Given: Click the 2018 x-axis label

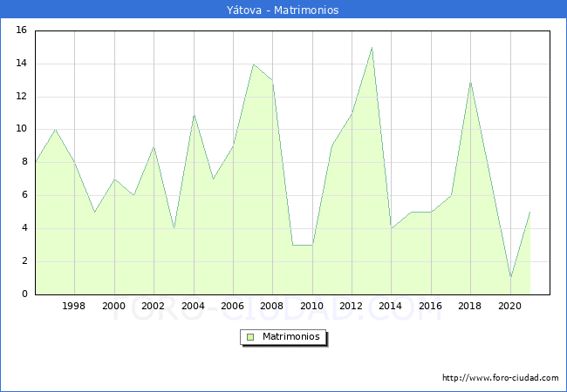Looking at the screenshot, I should coord(469,306).
